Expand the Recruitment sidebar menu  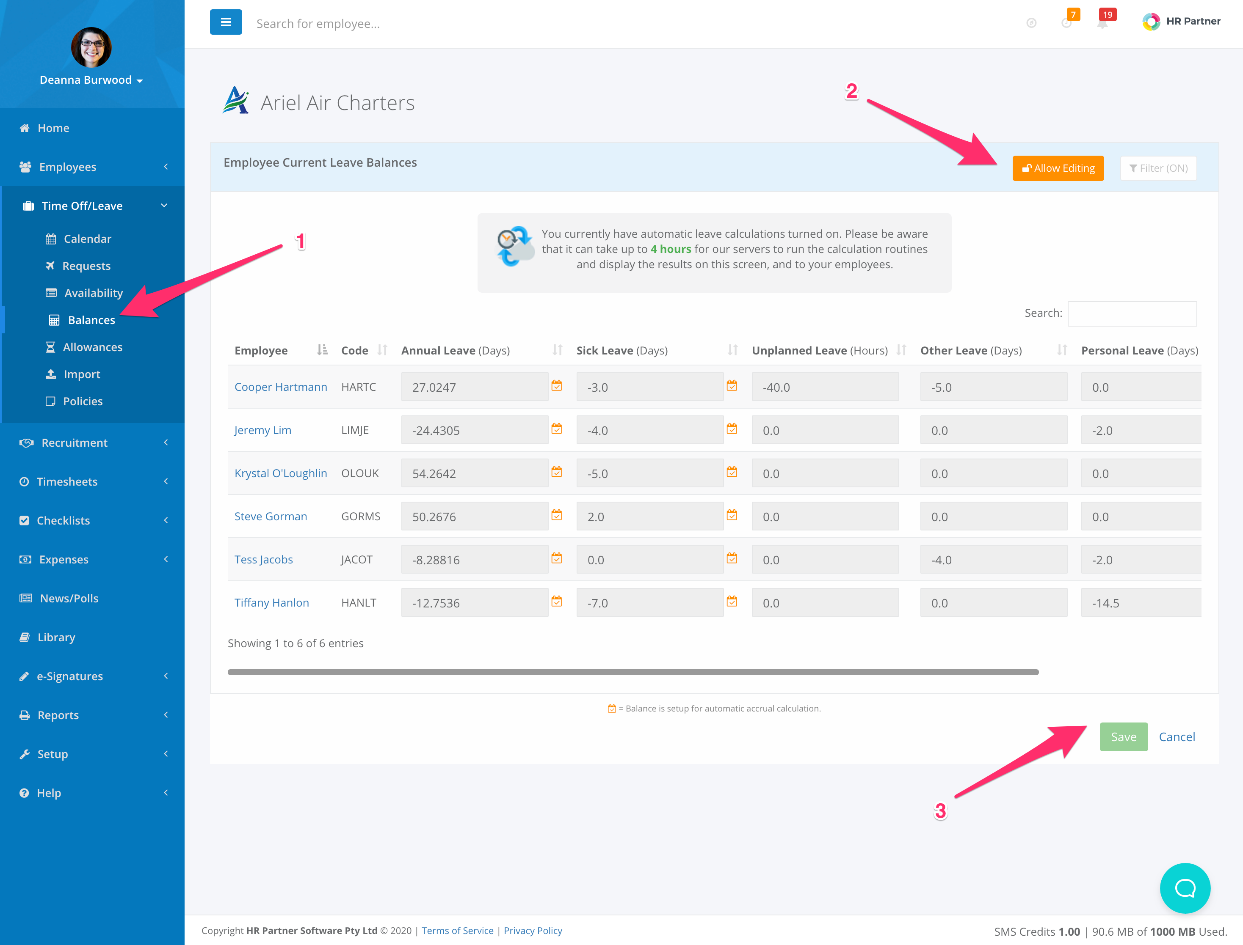point(92,443)
